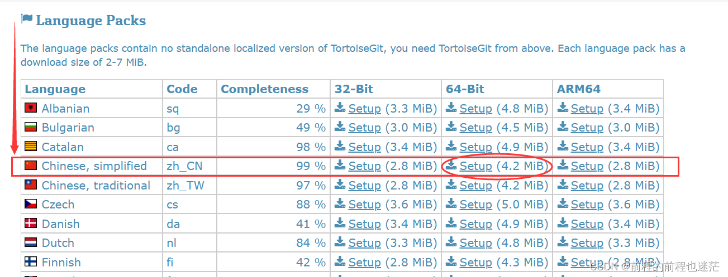This screenshot has height=277, width=728.
Task: Click the Completeness column header
Action: (264, 89)
